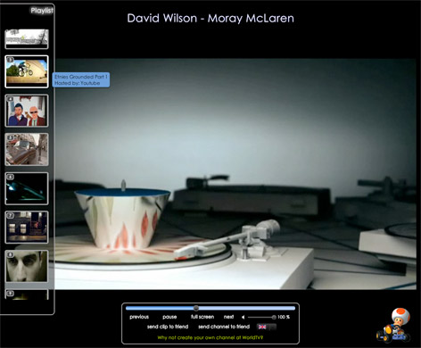Click 'send channel to friend'
421x348 pixels.
[224, 327]
